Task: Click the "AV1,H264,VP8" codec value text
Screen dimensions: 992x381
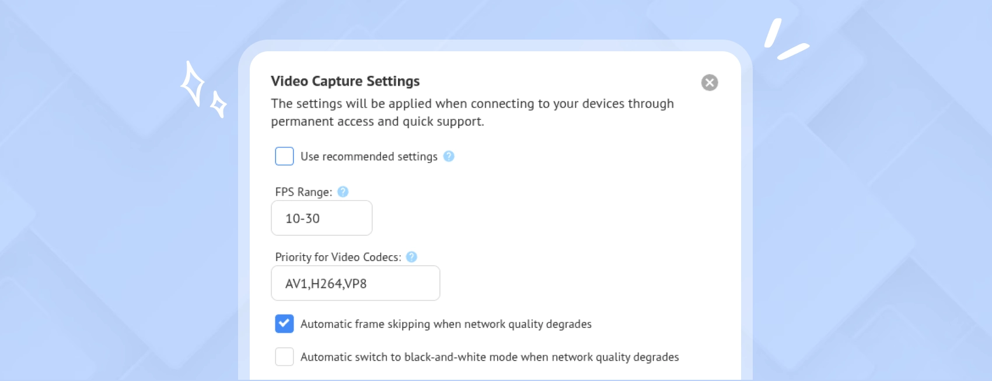Action: [x=326, y=284]
